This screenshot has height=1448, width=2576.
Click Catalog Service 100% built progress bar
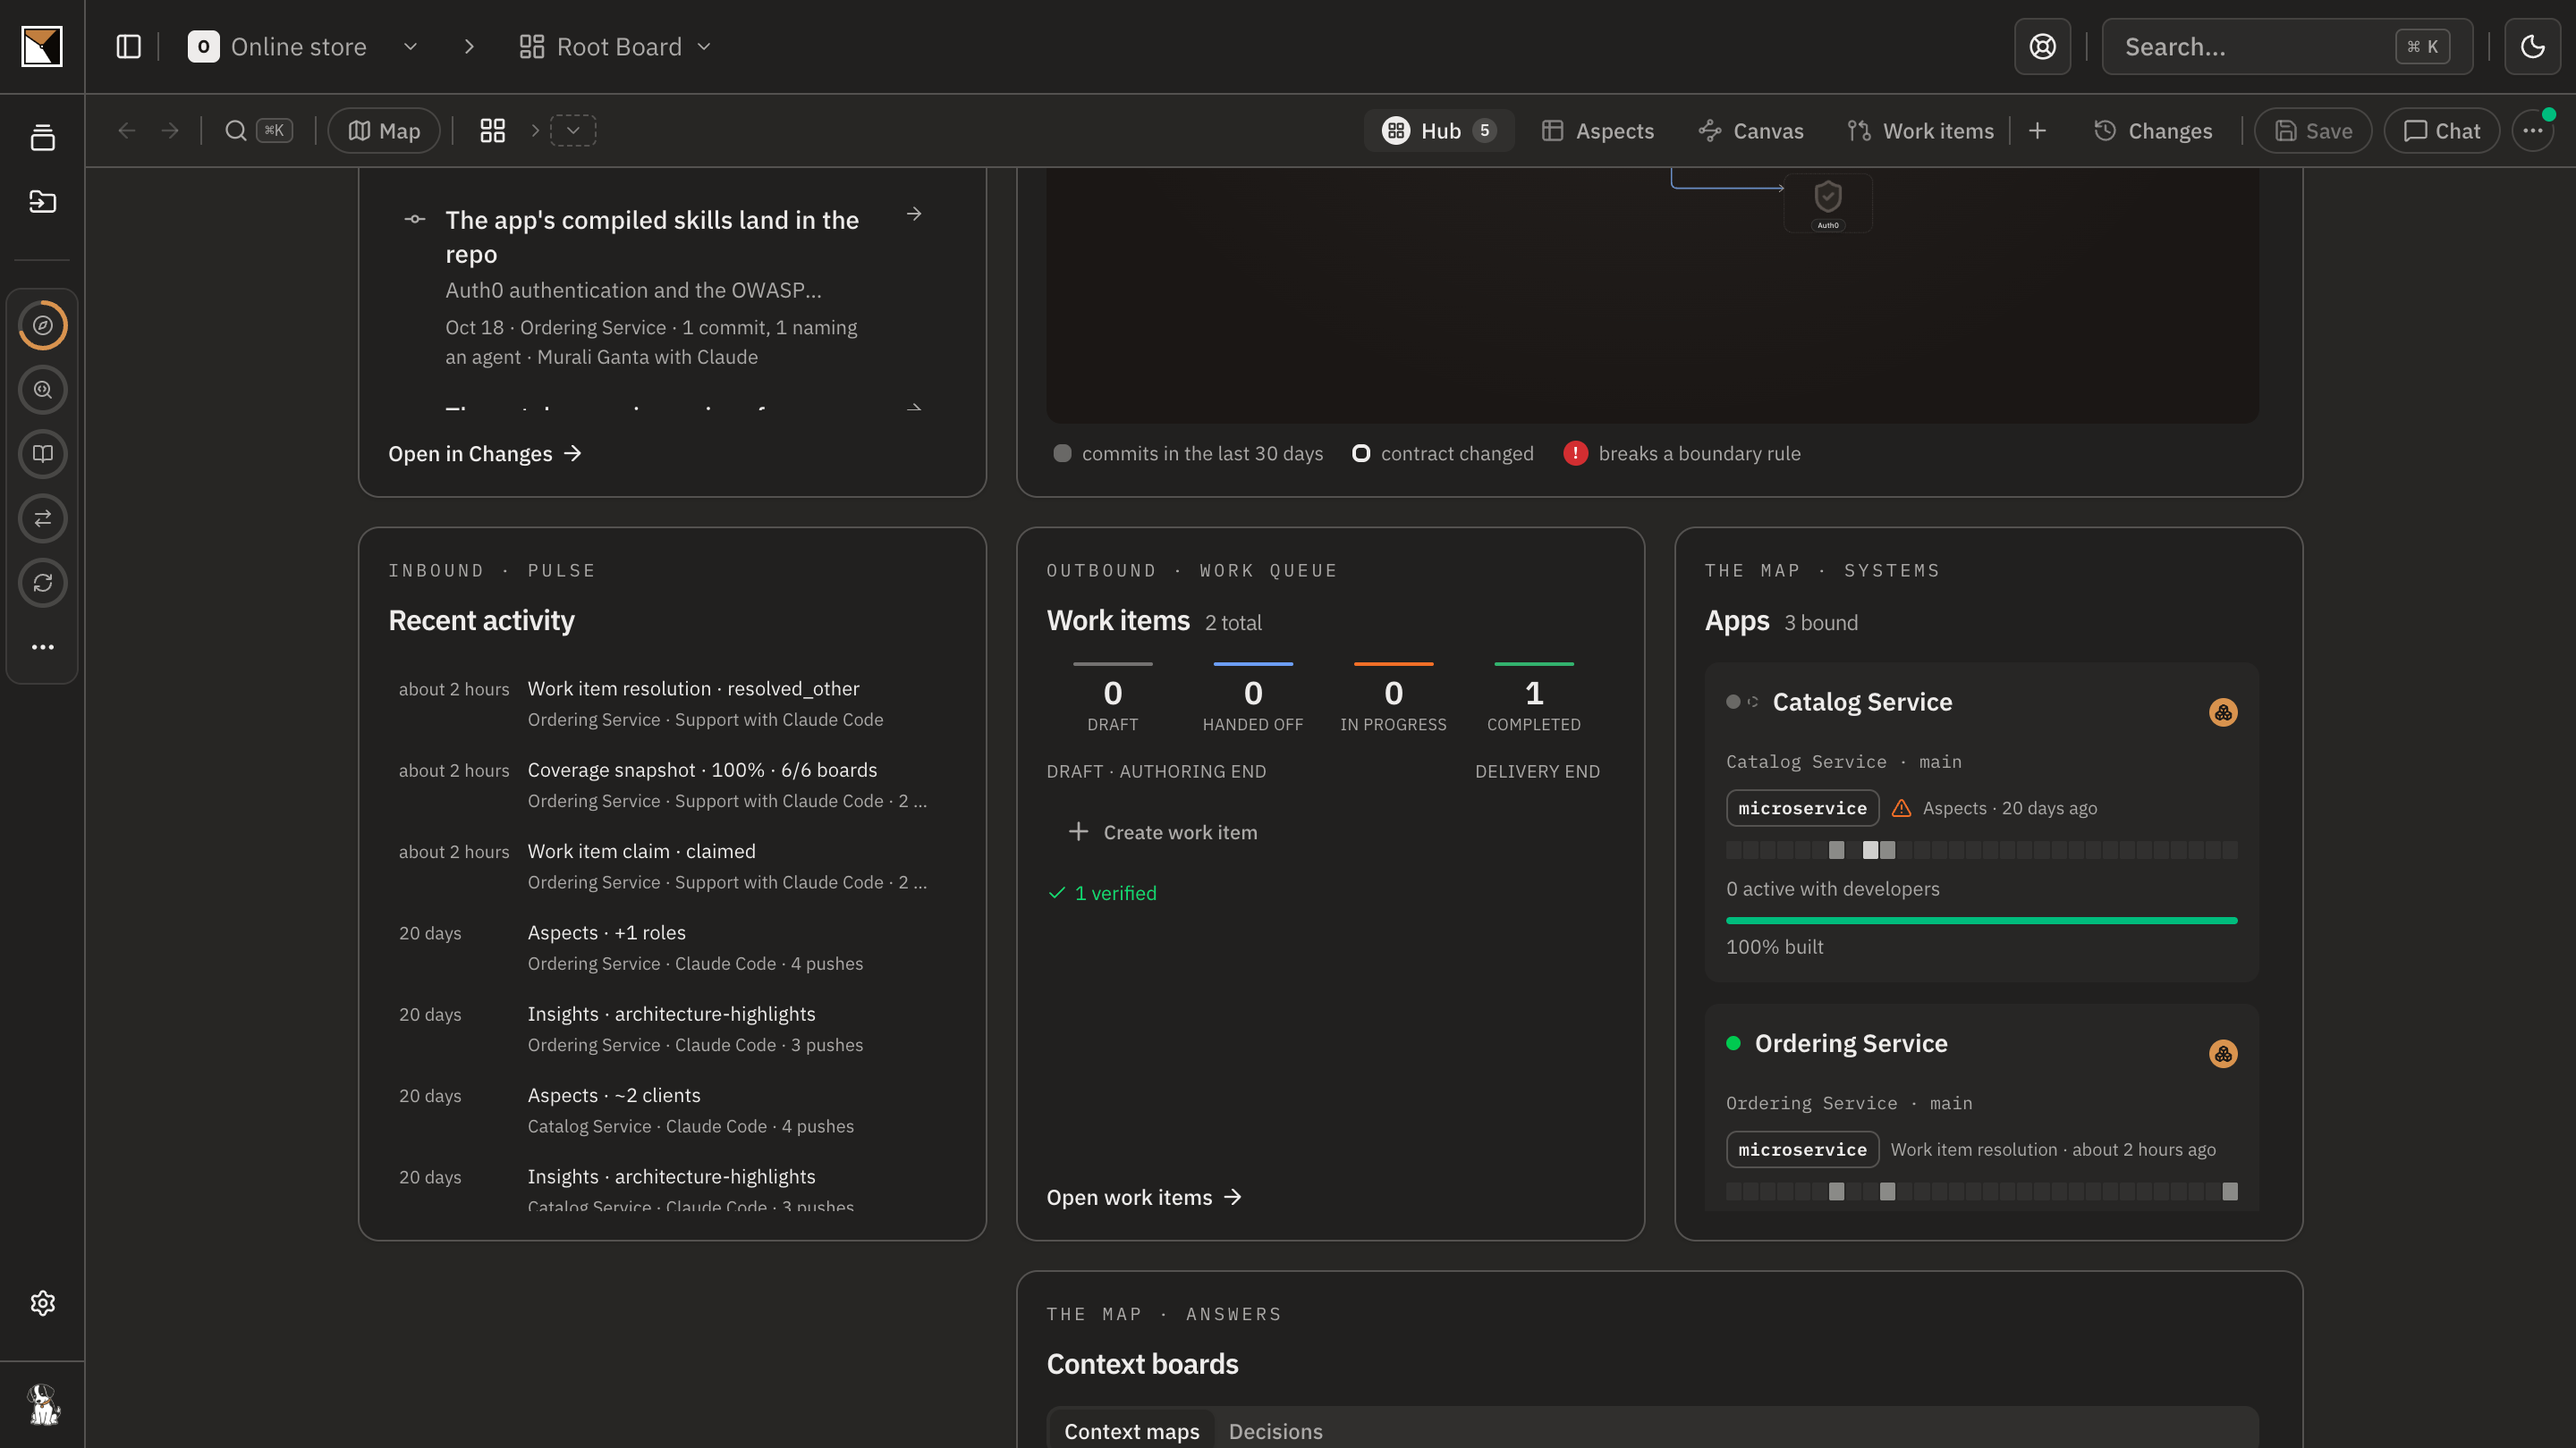[1981, 921]
